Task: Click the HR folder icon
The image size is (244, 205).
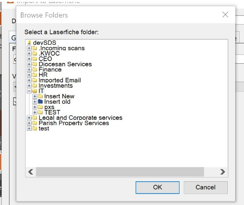Action: click(x=35, y=75)
